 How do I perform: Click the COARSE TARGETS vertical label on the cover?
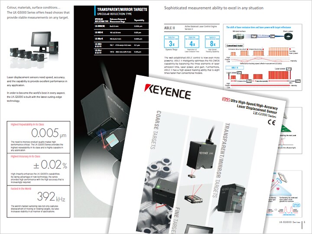click(x=156, y=130)
